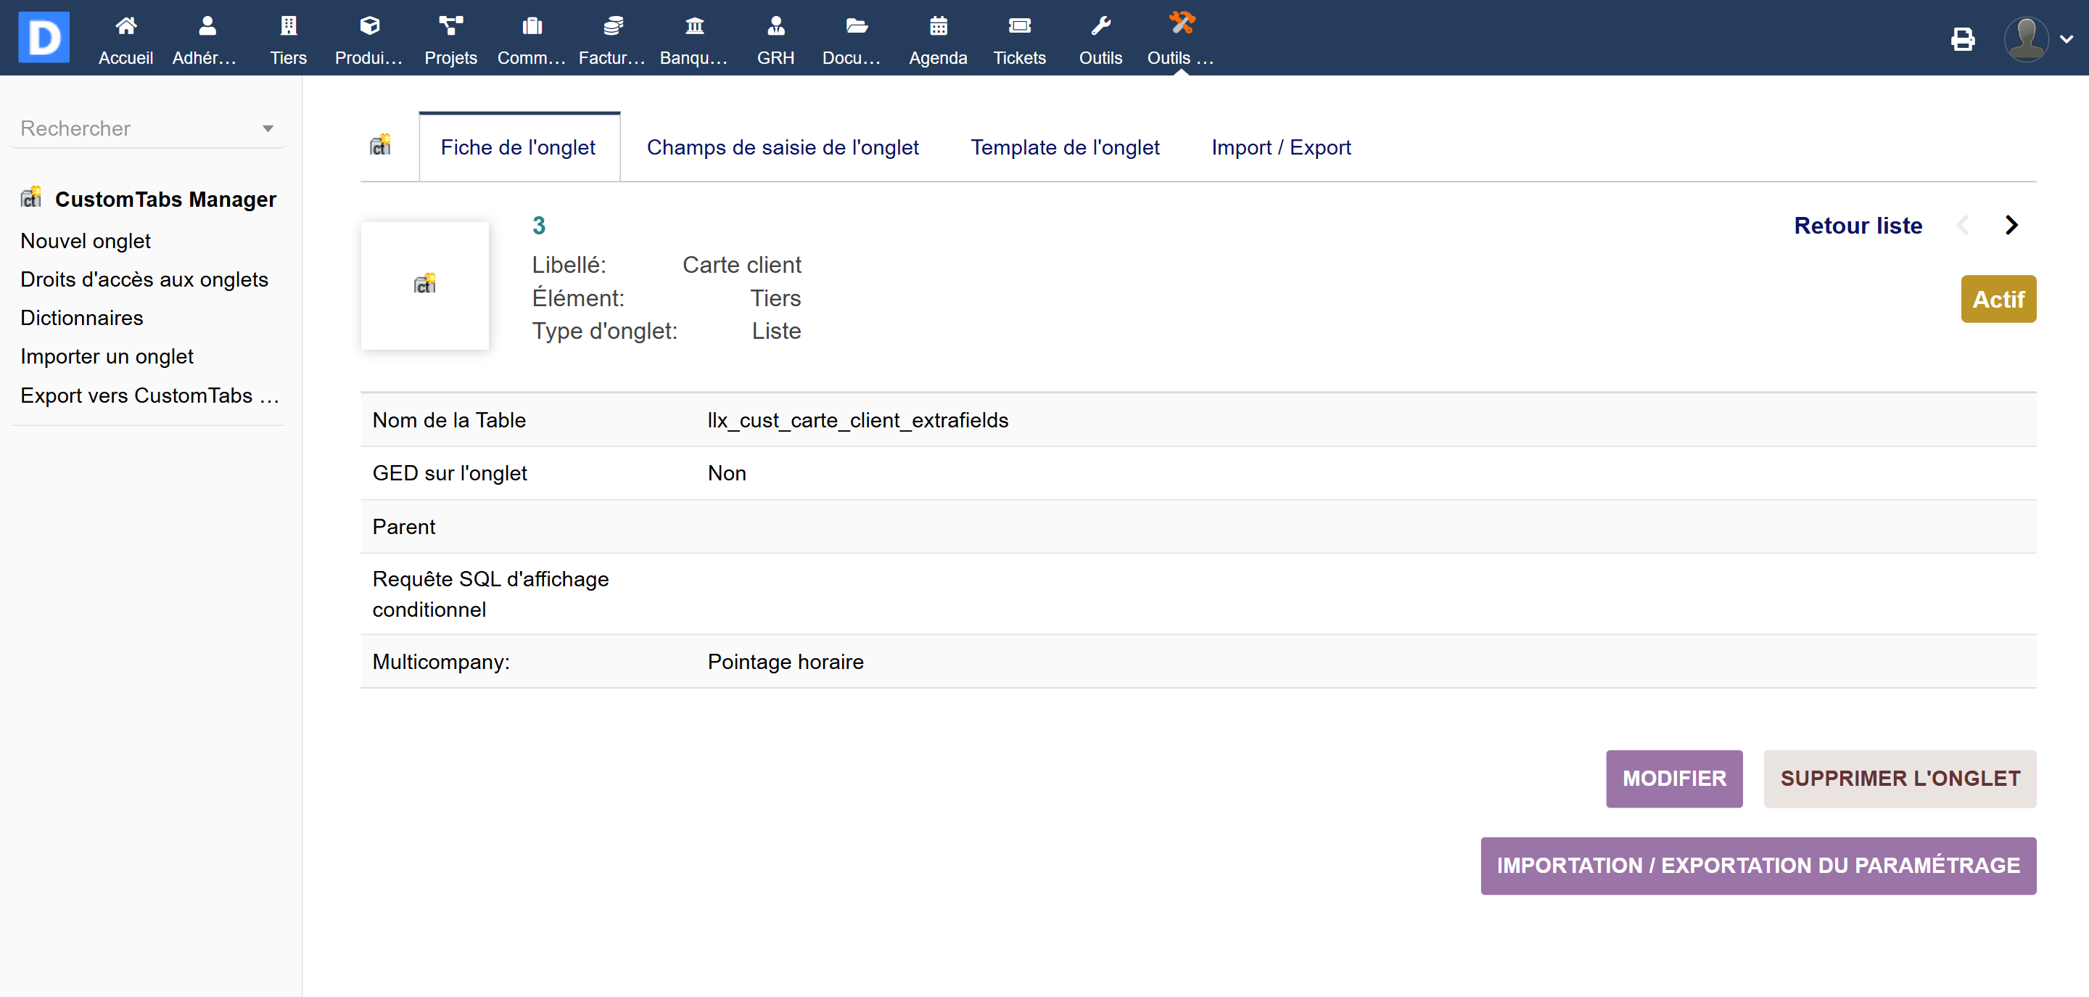Expand the Rechercher search dropdown
2089x997 pixels.
(268, 128)
